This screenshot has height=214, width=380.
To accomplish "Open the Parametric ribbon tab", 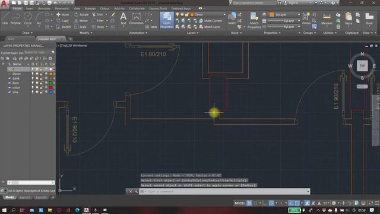I will pyautogui.click(x=62, y=8).
